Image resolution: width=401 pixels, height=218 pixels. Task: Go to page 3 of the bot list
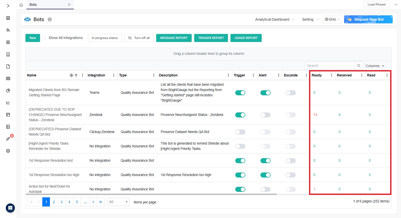click(61, 202)
